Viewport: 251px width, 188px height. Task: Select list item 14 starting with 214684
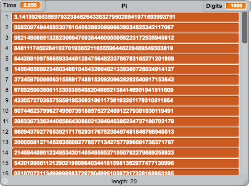(126, 153)
